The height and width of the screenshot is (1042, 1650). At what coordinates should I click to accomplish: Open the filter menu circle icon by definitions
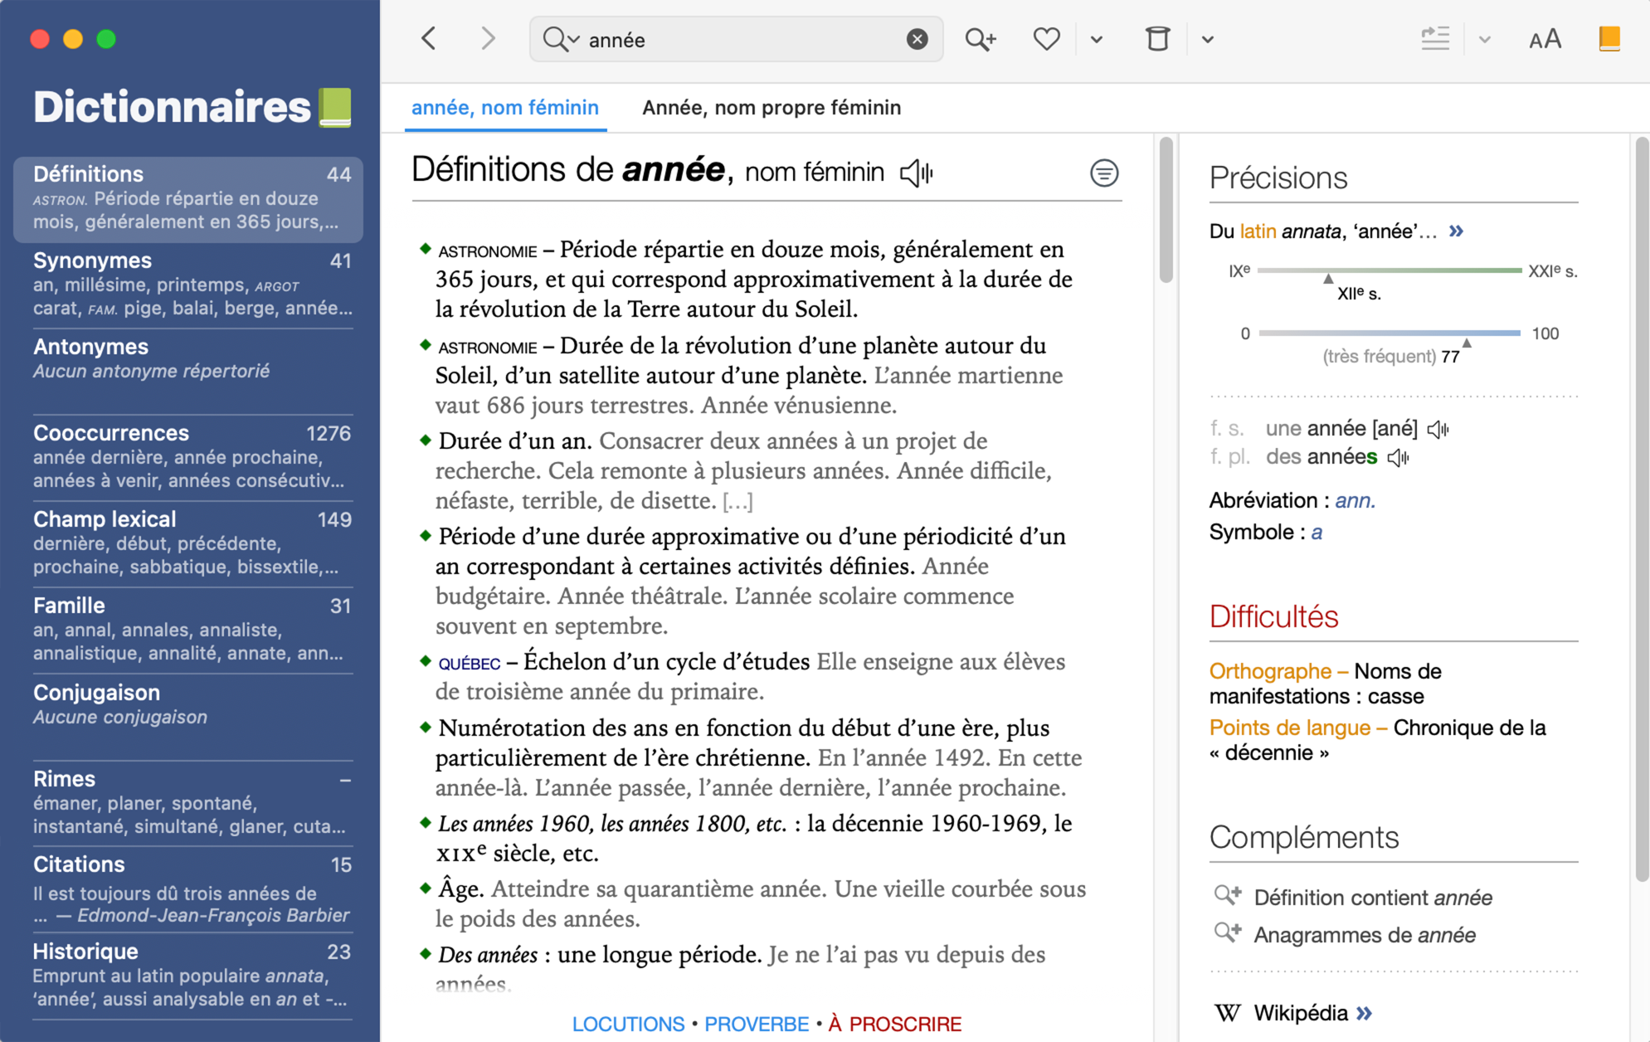point(1103,173)
